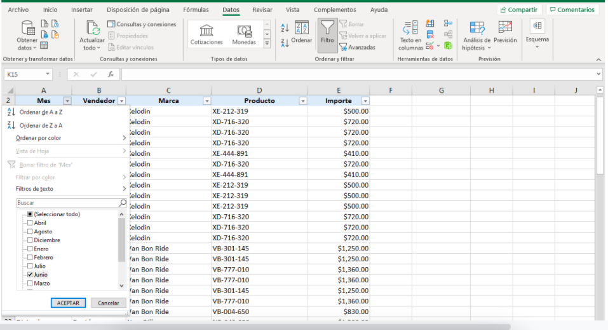Click the ribbon sort Z to A icon
This screenshot has height=330, width=608.
(285, 43)
